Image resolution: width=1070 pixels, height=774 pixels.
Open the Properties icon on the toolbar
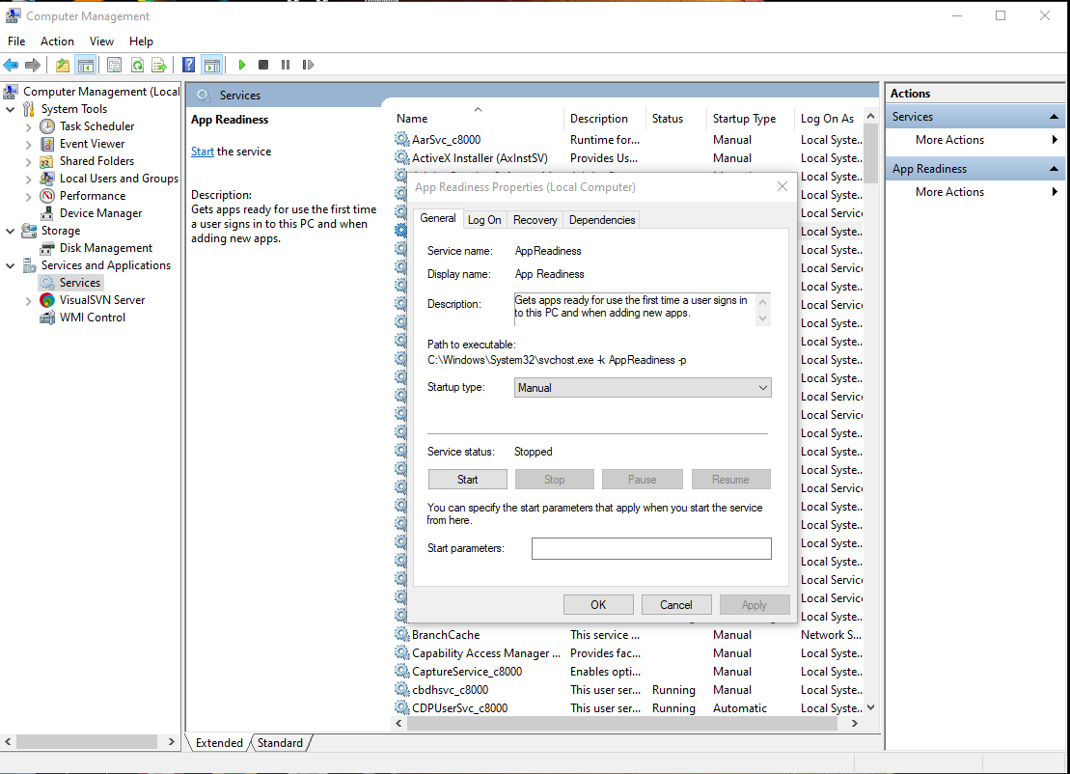click(x=114, y=65)
